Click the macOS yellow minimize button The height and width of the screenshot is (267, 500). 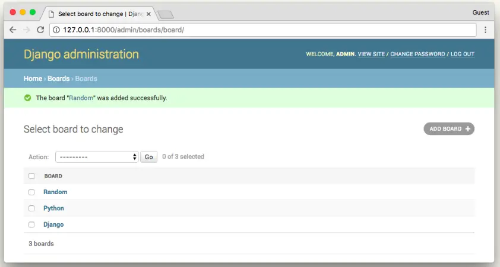(x=23, y=12)
